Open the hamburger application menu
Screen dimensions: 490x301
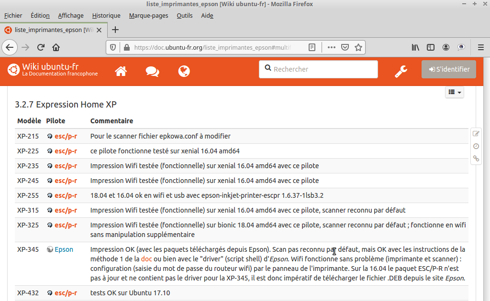(x=481, y=47)
